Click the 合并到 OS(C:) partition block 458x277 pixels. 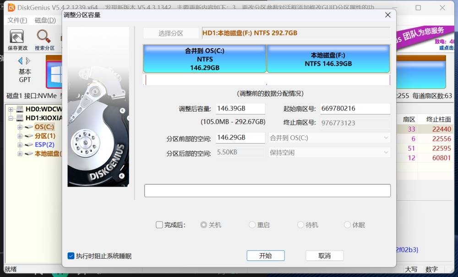205,59
